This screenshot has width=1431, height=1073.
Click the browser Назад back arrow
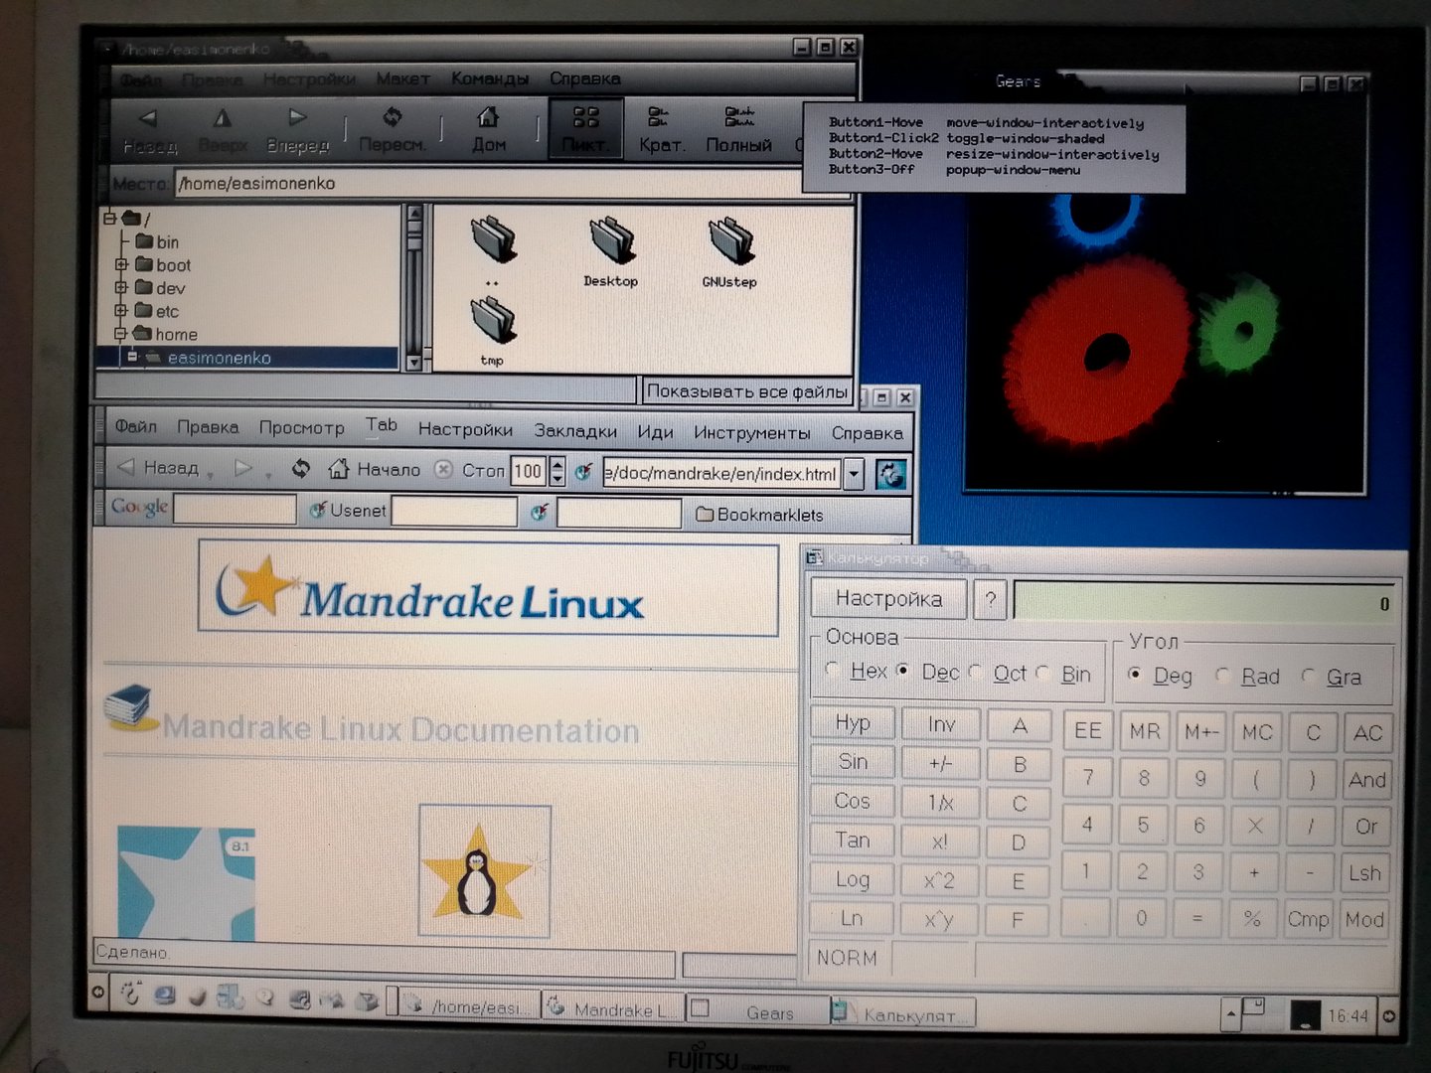click(126, 467)
